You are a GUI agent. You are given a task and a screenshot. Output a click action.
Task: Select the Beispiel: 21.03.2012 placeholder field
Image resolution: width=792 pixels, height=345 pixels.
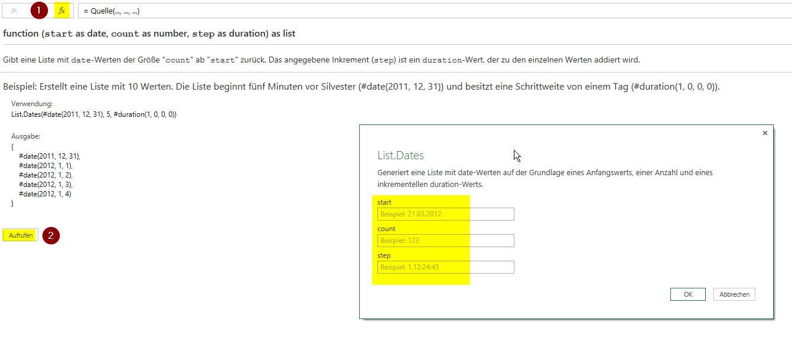tap(445, 213)
